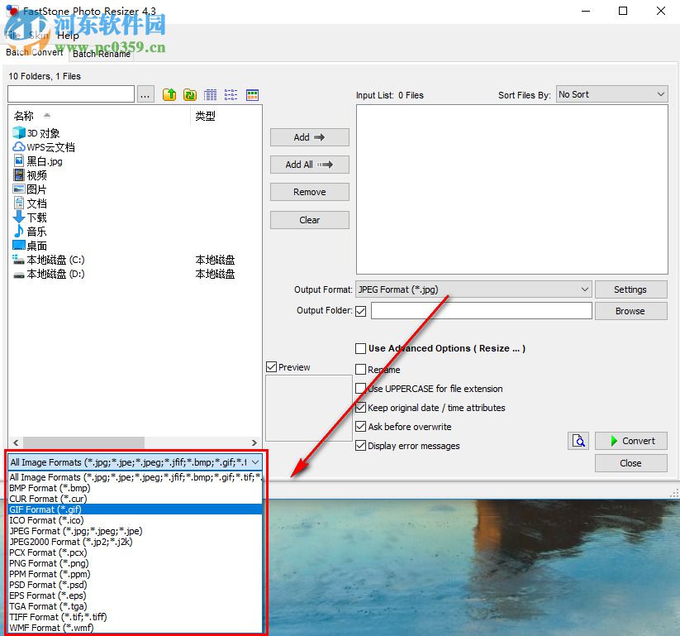Choose PSD Format (*.psd) filter
680x636 pixels.
tap(136, 585)
